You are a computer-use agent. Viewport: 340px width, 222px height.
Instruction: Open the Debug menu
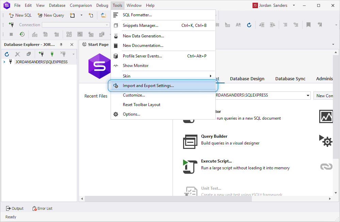tap(102, 5)
